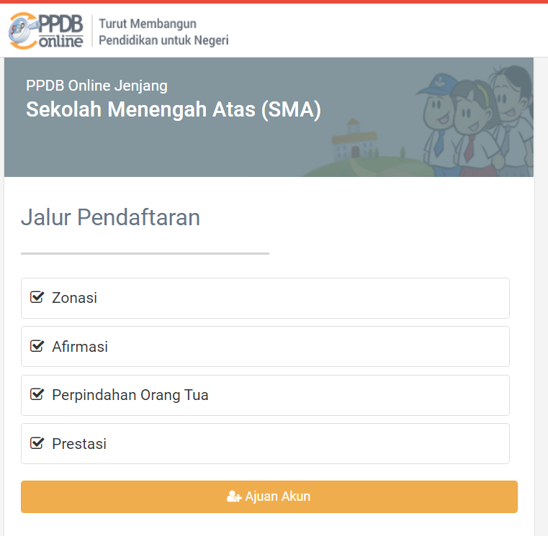This screenshot has height=536, width=548.
Task: Click the Jalur Pendaftaran heading
Action: coord(110,217)
